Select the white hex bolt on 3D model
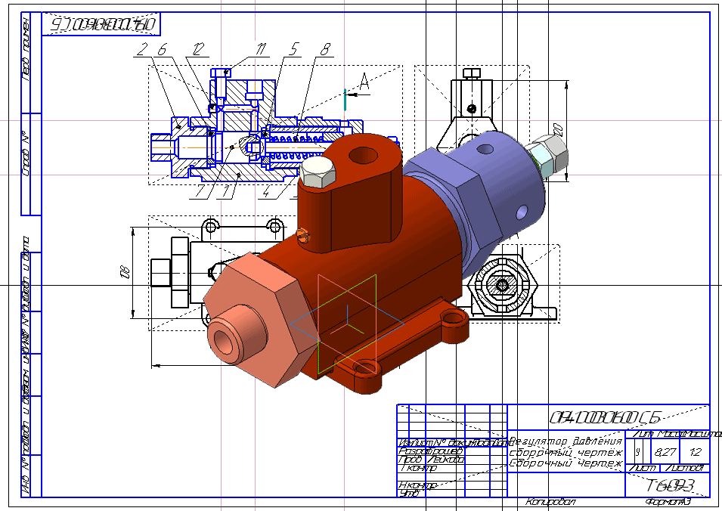722x511 pixels. click(318, 172)
